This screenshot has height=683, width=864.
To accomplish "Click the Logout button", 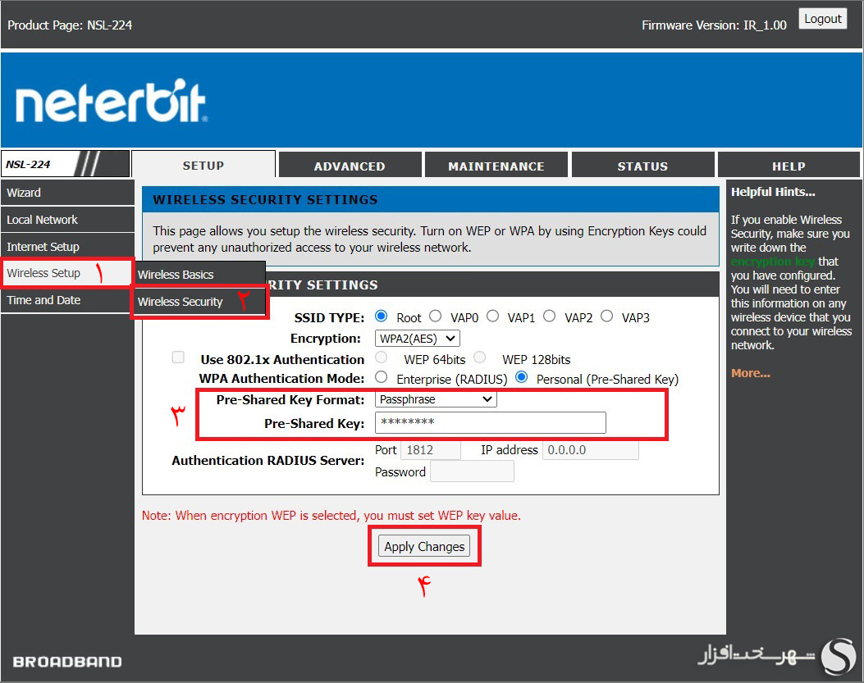I will (823, 19).
